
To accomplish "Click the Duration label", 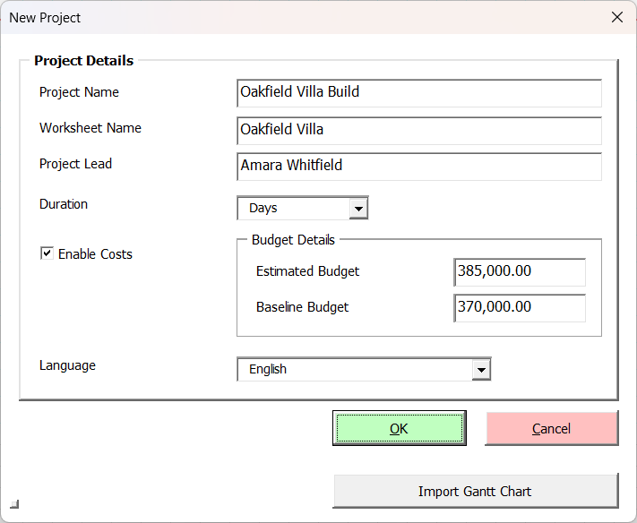I will pos(64,204).
